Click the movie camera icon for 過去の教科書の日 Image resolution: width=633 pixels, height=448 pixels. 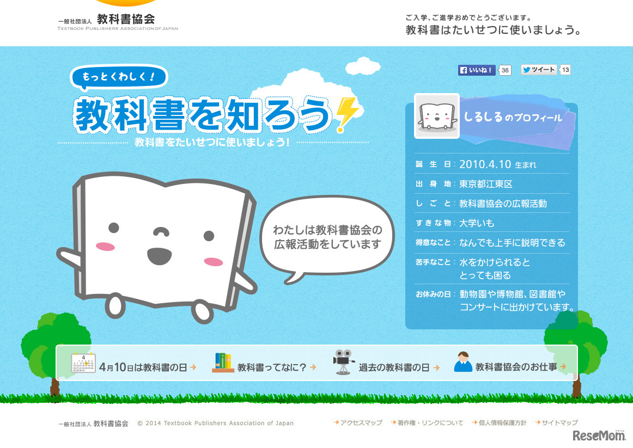pos(344,363)
